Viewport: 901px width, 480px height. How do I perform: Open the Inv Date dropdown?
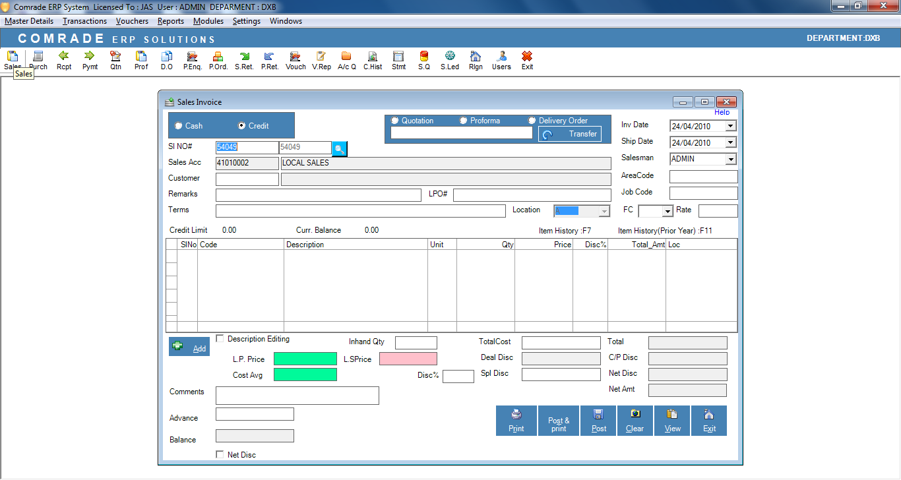tap(730, 125)
